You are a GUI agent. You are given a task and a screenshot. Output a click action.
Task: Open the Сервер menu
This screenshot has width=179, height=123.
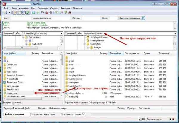[x=54, y=8]
